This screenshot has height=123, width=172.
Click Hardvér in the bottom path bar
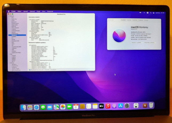(x=47, y=70)
